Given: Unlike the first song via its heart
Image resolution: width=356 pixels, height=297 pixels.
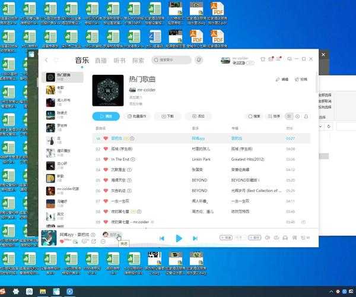Looking at the screenshot, I should click(x=106, y=138).
